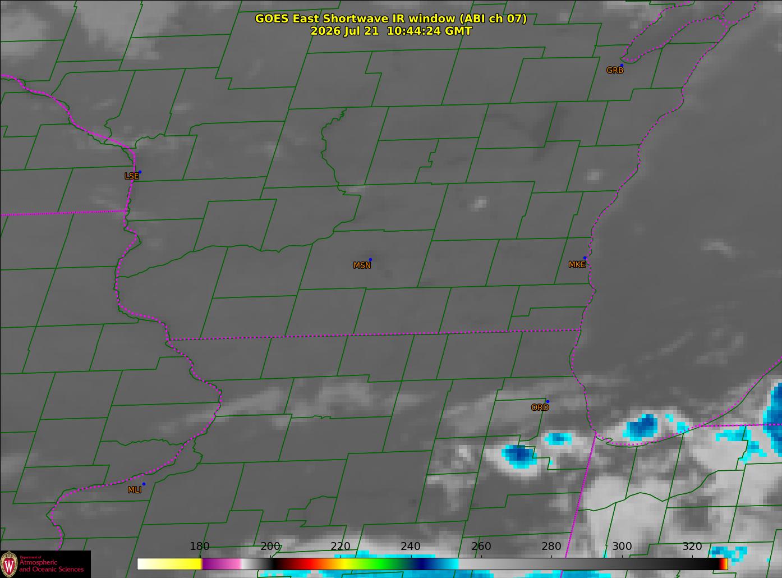Click the 320 label on the temperature scale
This screenshot has height=578, width=782.
(692, 547)
